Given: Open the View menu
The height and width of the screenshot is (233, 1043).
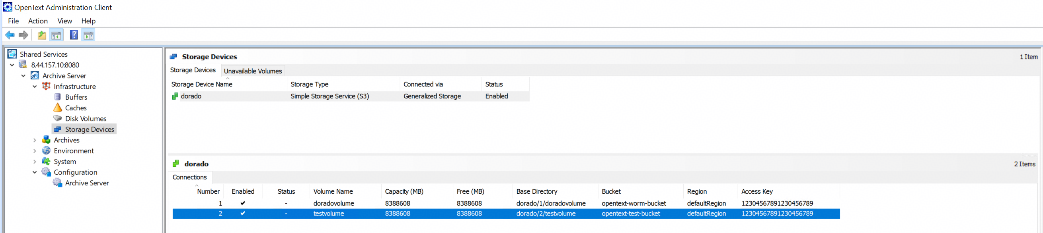Looking at the screenshot, I should 64,21.
